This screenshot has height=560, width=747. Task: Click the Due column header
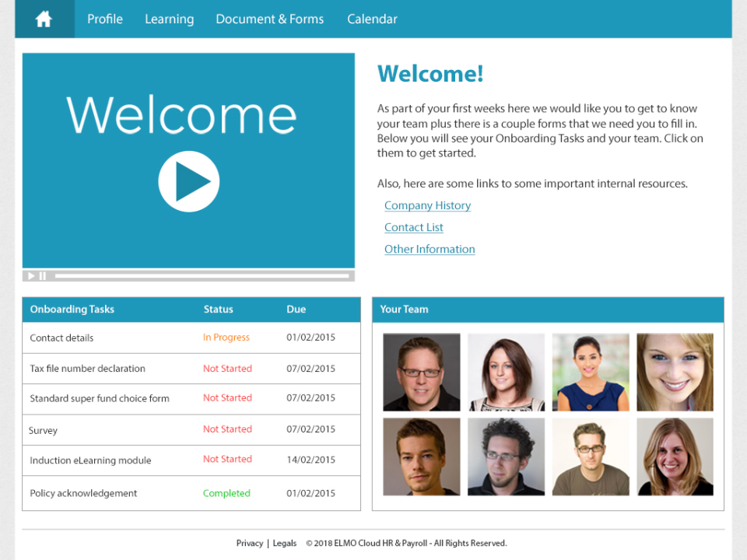pos(296,309)
